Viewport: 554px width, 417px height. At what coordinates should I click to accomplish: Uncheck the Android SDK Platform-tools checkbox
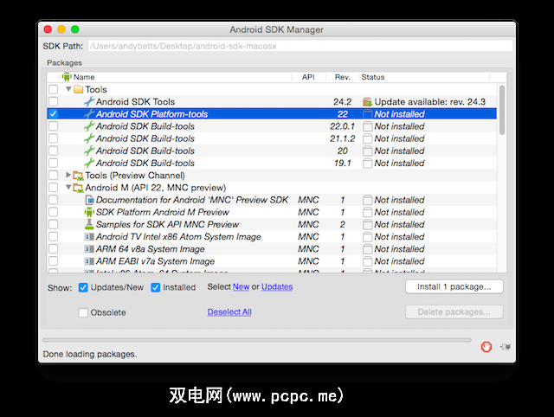coord(54,113)
